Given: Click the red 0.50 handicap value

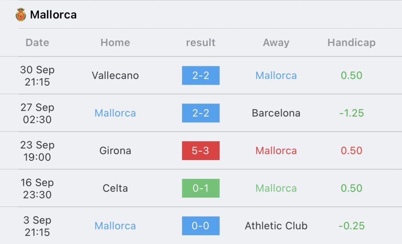Looking at the screenshot, I should pos(351,151).
